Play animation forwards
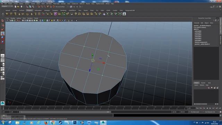The width and height of the screenshot is (222, 125). pos(210,108)
